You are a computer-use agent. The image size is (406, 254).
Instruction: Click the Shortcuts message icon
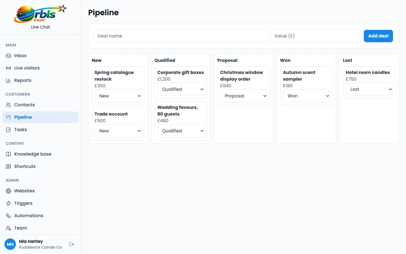pyautogui.click(x=9, y=166)
